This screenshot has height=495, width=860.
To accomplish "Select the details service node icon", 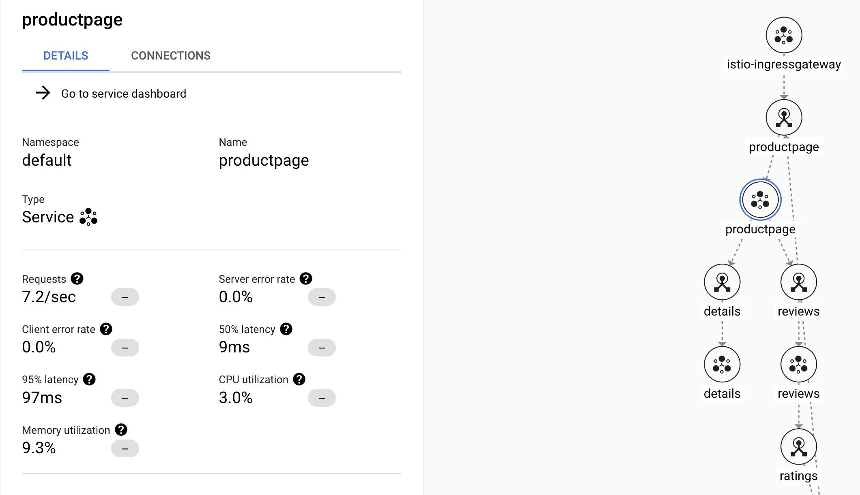I will tap(722, 364).
